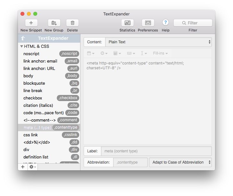Open the date math calculator dropdown
Viewport: 233px width, 196px height.
pyautogui.click(x=117, y=53)
